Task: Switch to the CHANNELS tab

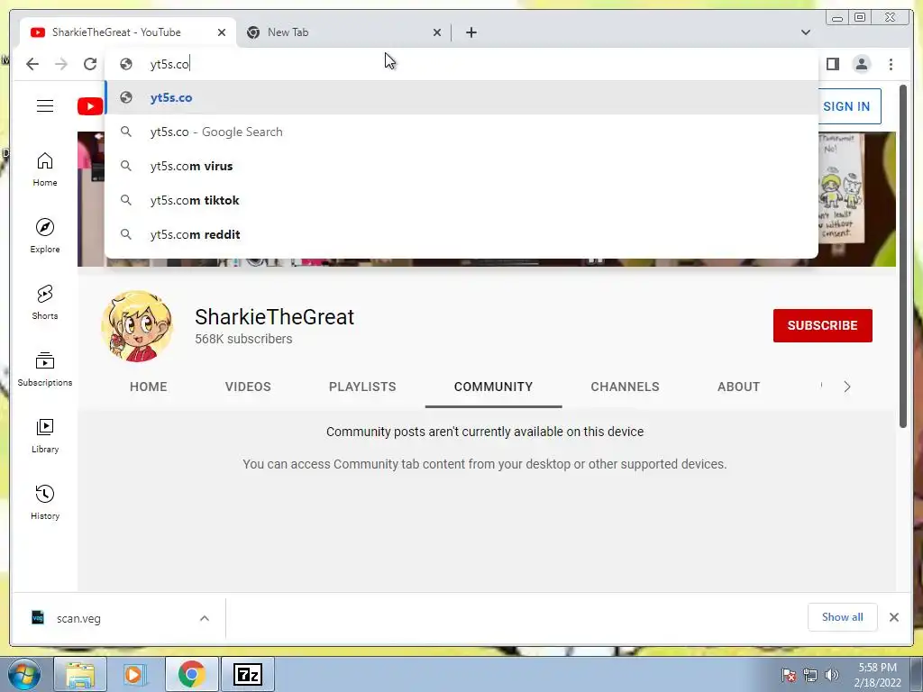Action: (625, 387)
